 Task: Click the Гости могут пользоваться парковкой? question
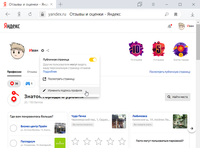coord(160,141)
